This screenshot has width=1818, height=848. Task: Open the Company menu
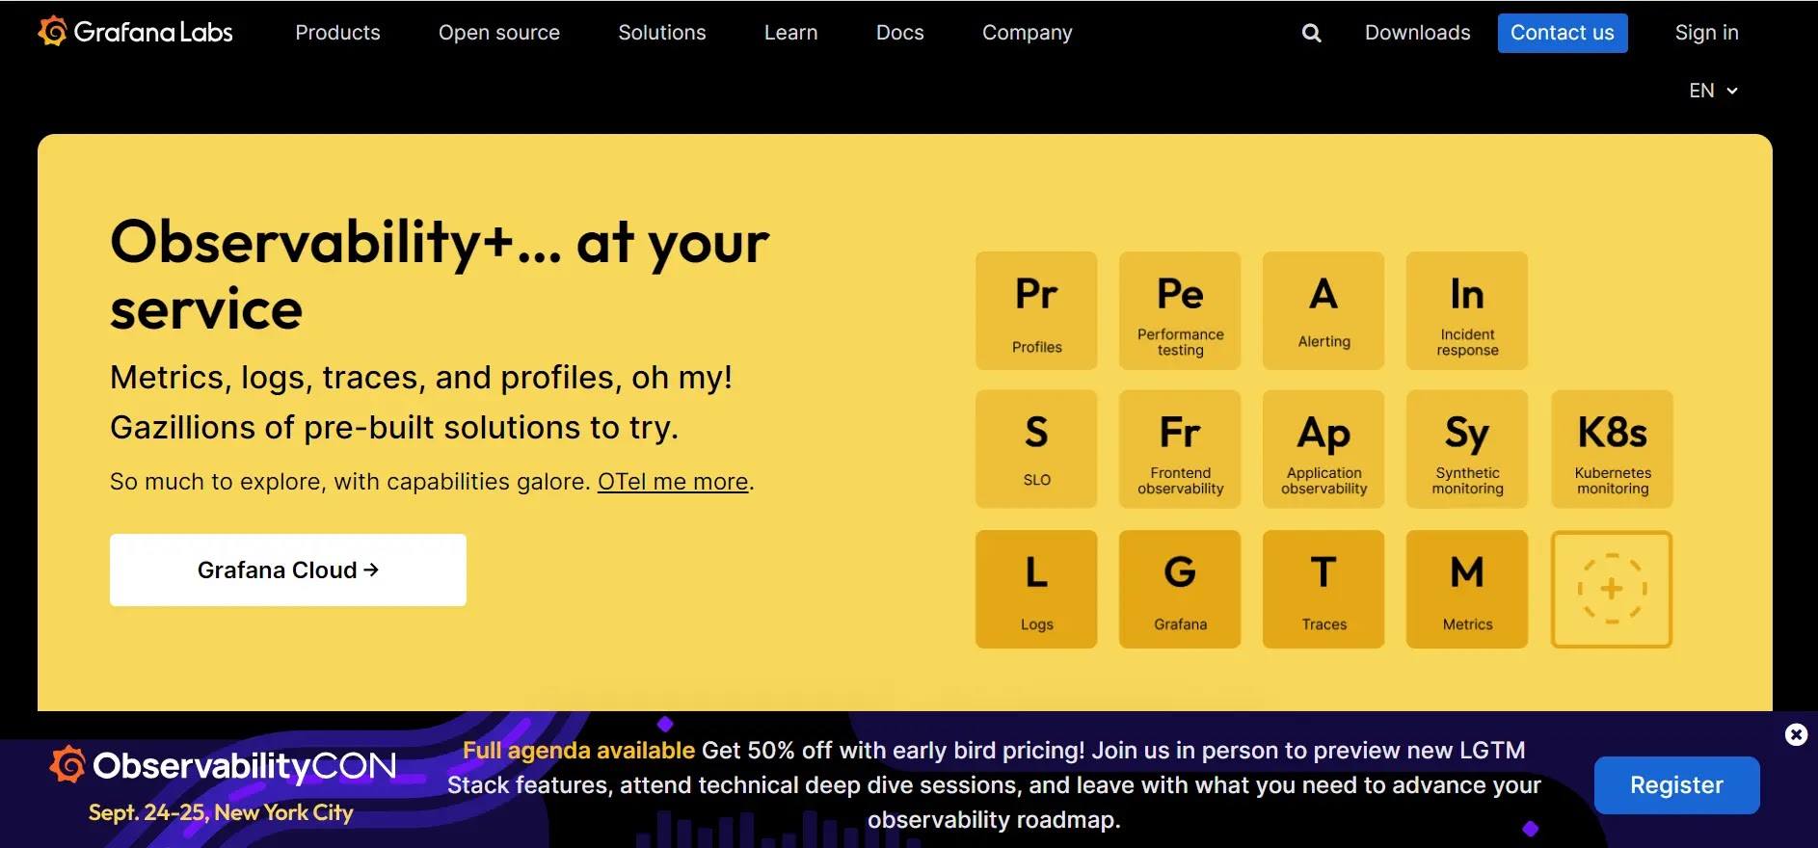1028,33
